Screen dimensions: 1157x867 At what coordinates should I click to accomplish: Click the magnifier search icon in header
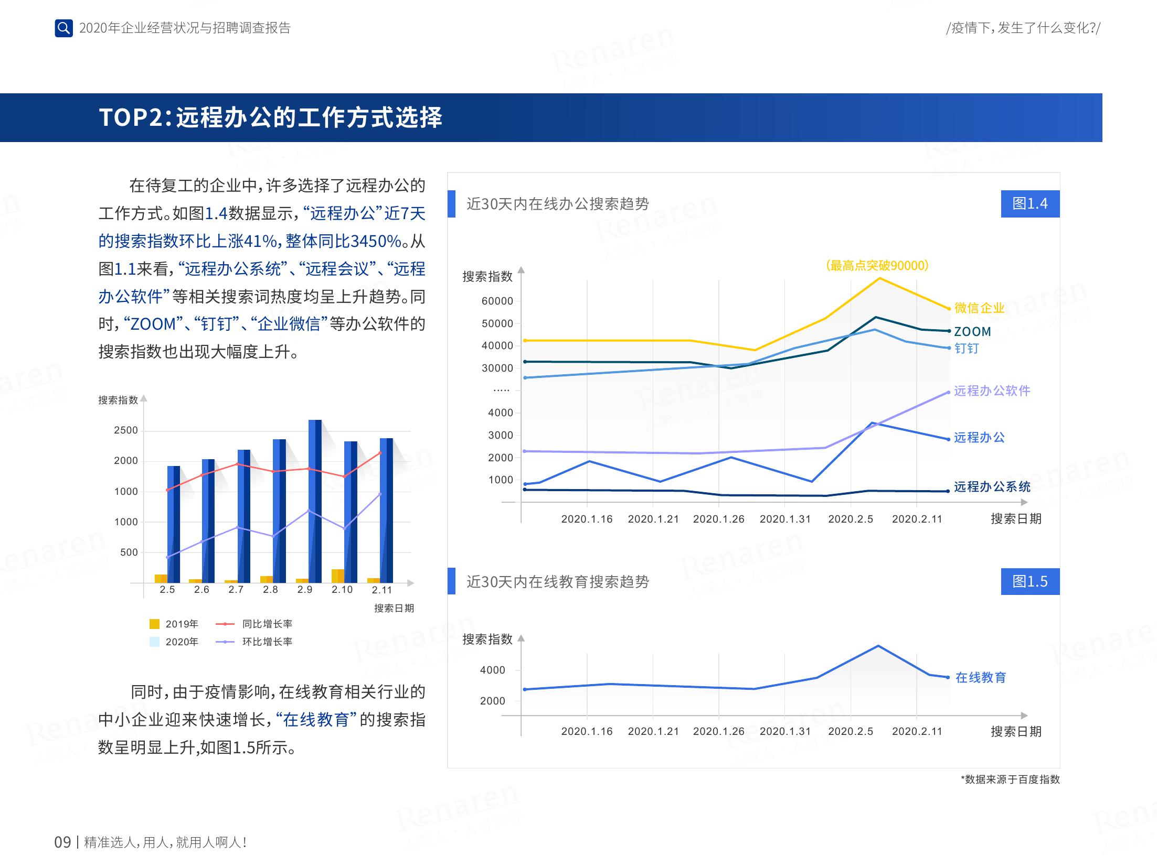tap(63, 28)
